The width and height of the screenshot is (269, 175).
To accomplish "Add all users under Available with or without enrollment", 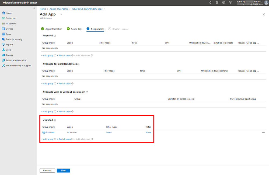I will pyautogui.click(x=64, y=112).
